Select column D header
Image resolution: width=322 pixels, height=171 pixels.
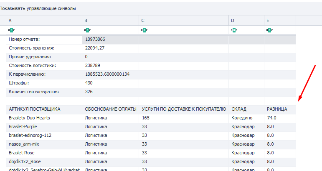click(246, 20)
